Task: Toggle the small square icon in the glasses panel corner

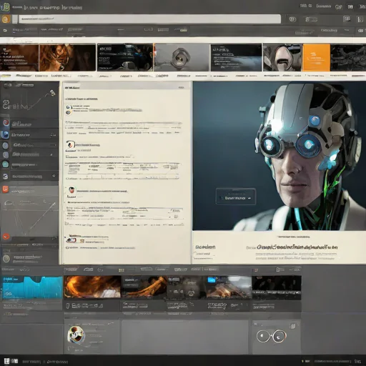Action: tap(293, 326)
